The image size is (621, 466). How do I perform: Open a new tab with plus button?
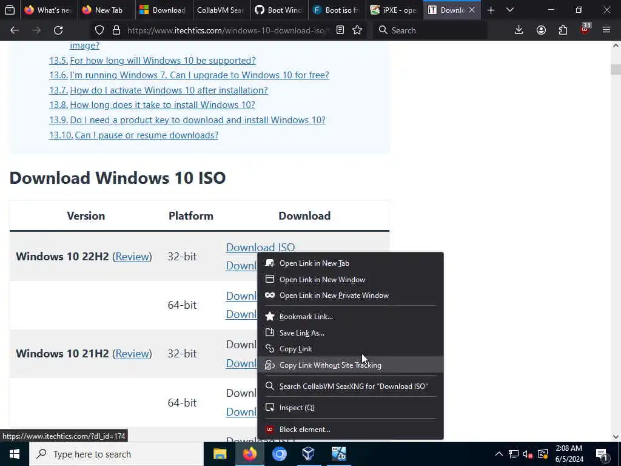[491, 10]
